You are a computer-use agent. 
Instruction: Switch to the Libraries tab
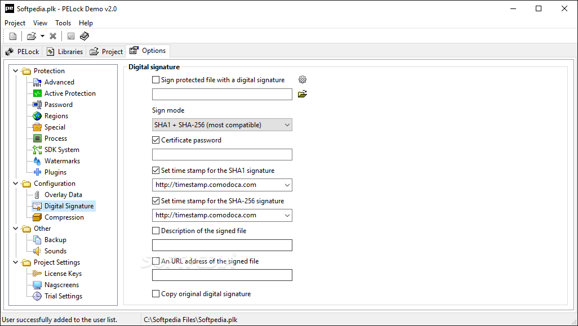[65, 52]
